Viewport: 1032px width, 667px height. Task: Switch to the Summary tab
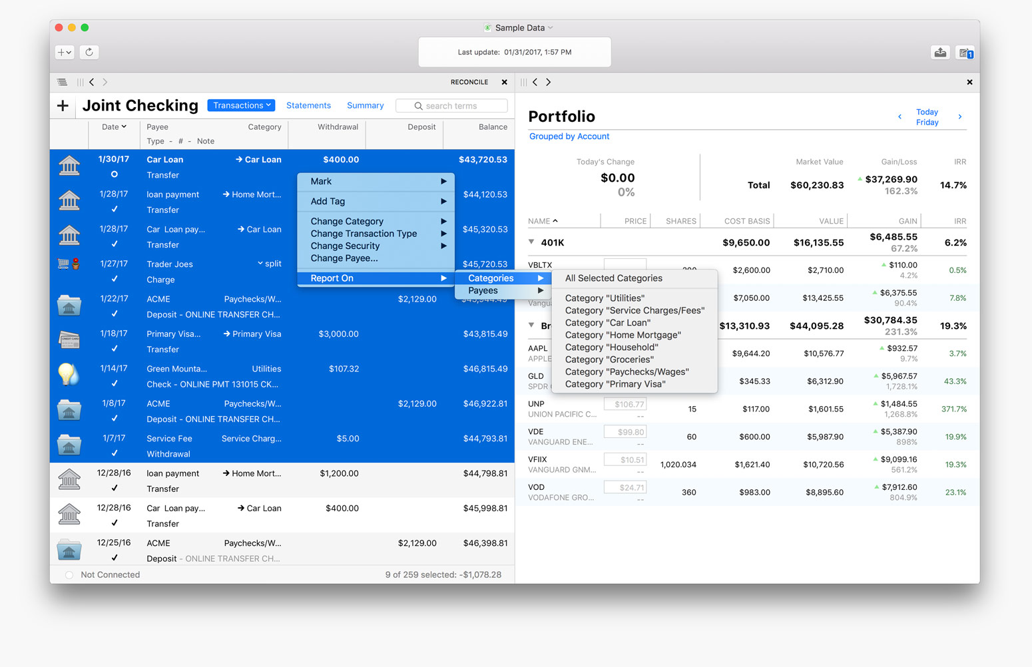[x=365, y=105]
